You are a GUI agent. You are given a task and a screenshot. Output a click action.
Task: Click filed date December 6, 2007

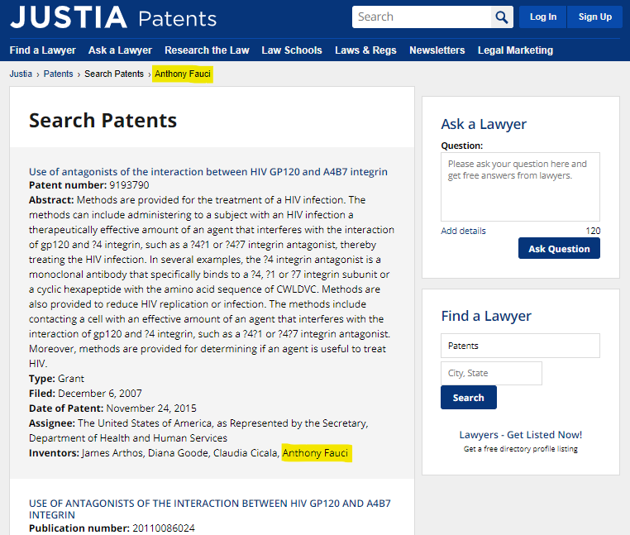(100, 394)
